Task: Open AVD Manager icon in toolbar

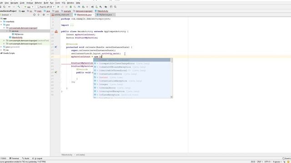Action: [x=96, y=7]
